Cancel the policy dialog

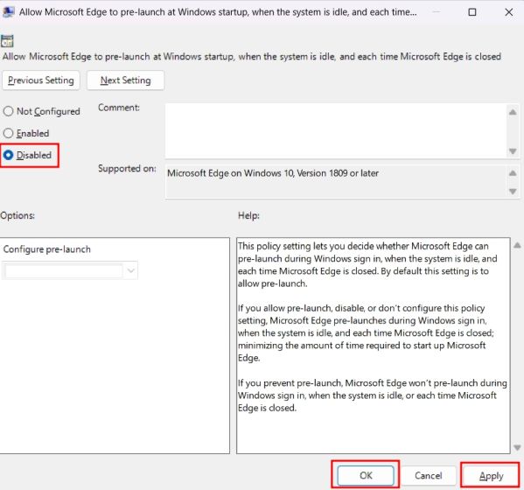pos(428,475)
